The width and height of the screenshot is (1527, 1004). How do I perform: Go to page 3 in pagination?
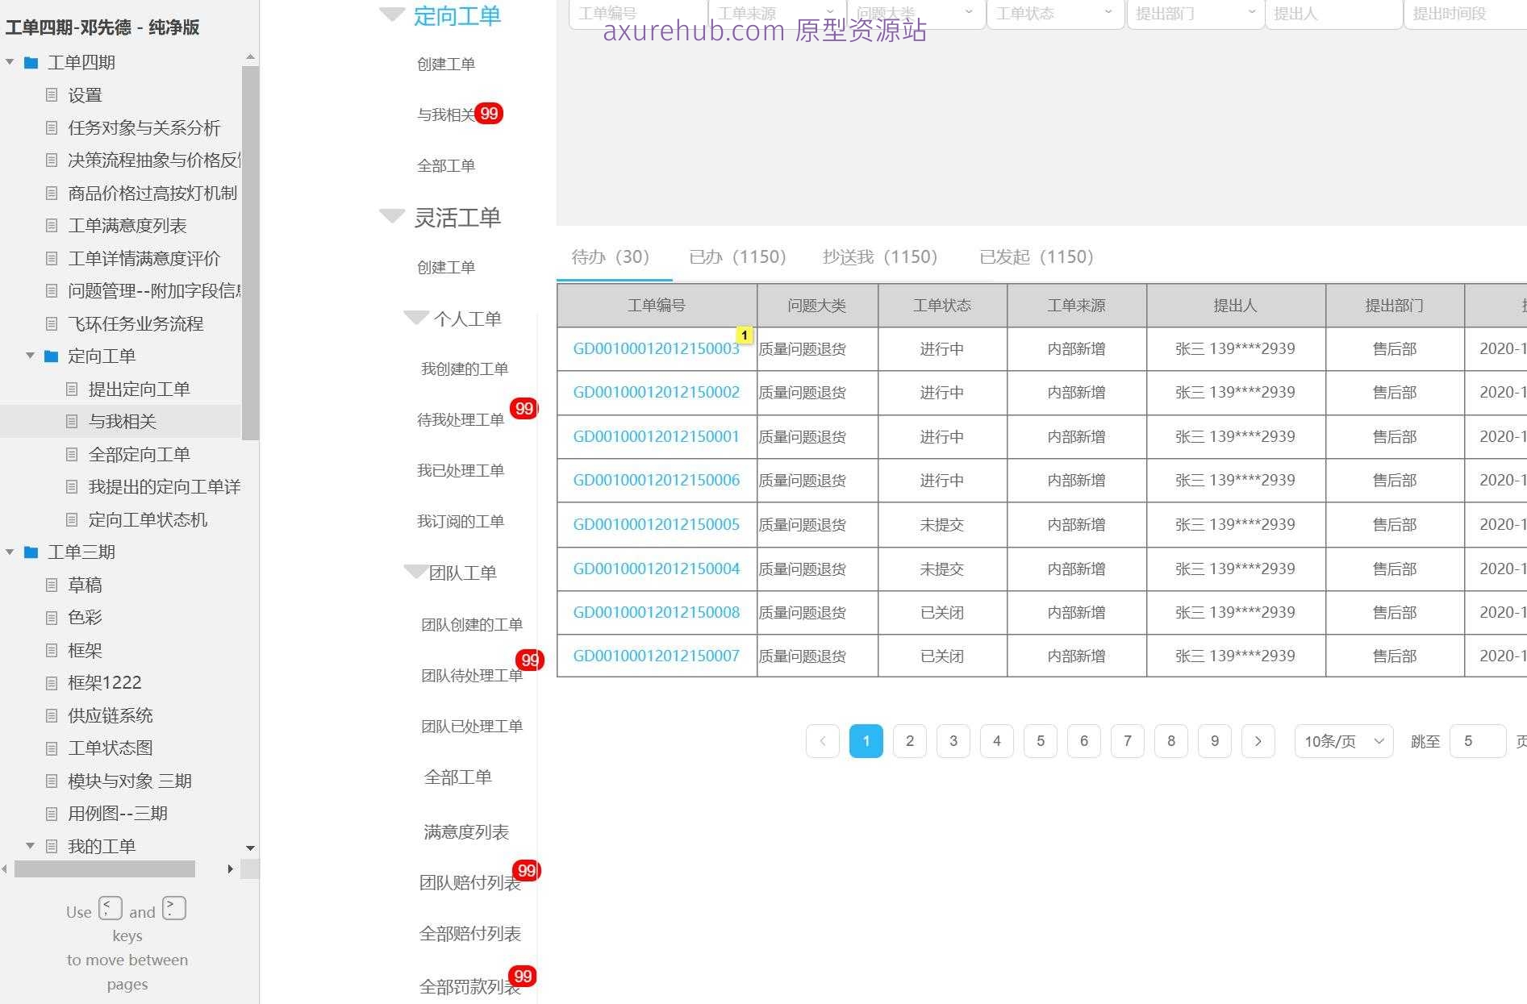(953, 741)
